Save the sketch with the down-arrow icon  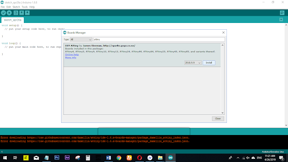click(x=27, y=13)
